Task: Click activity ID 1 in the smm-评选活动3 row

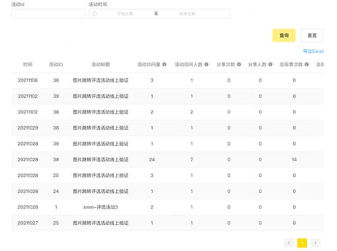Action: 56,207
